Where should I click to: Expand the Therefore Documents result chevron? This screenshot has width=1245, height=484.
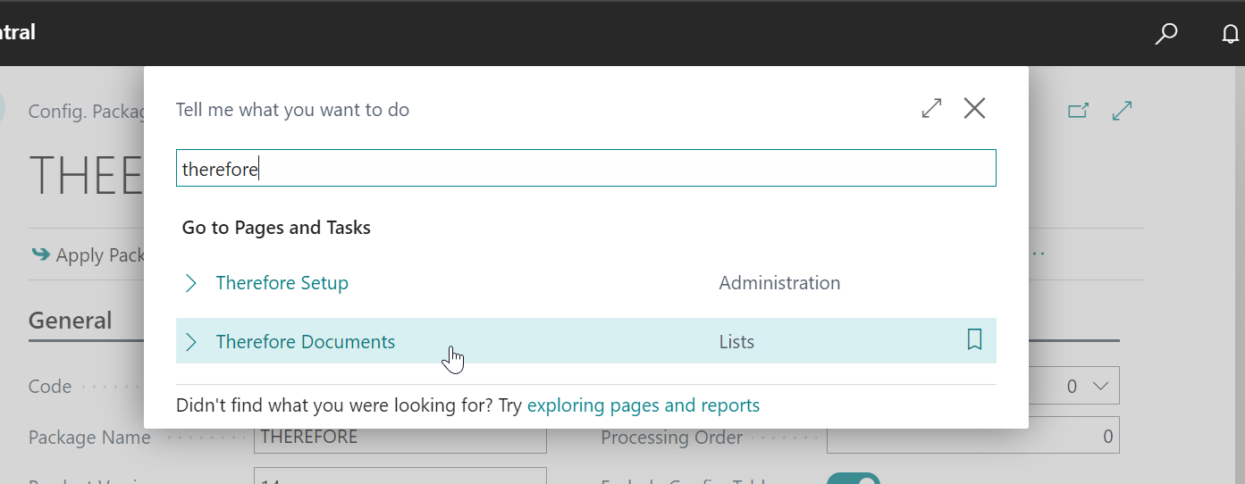pos(190,342)
